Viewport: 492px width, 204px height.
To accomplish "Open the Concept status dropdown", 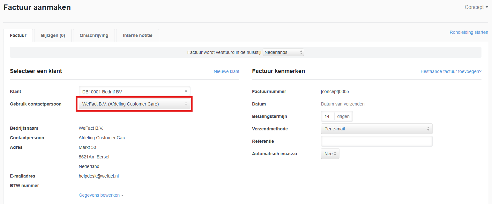I will click(476, 7).
